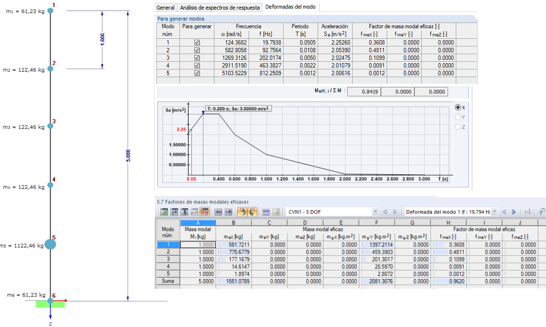Select the Suma row header
This screenshot has height=327, width=546.
point(168,281)
